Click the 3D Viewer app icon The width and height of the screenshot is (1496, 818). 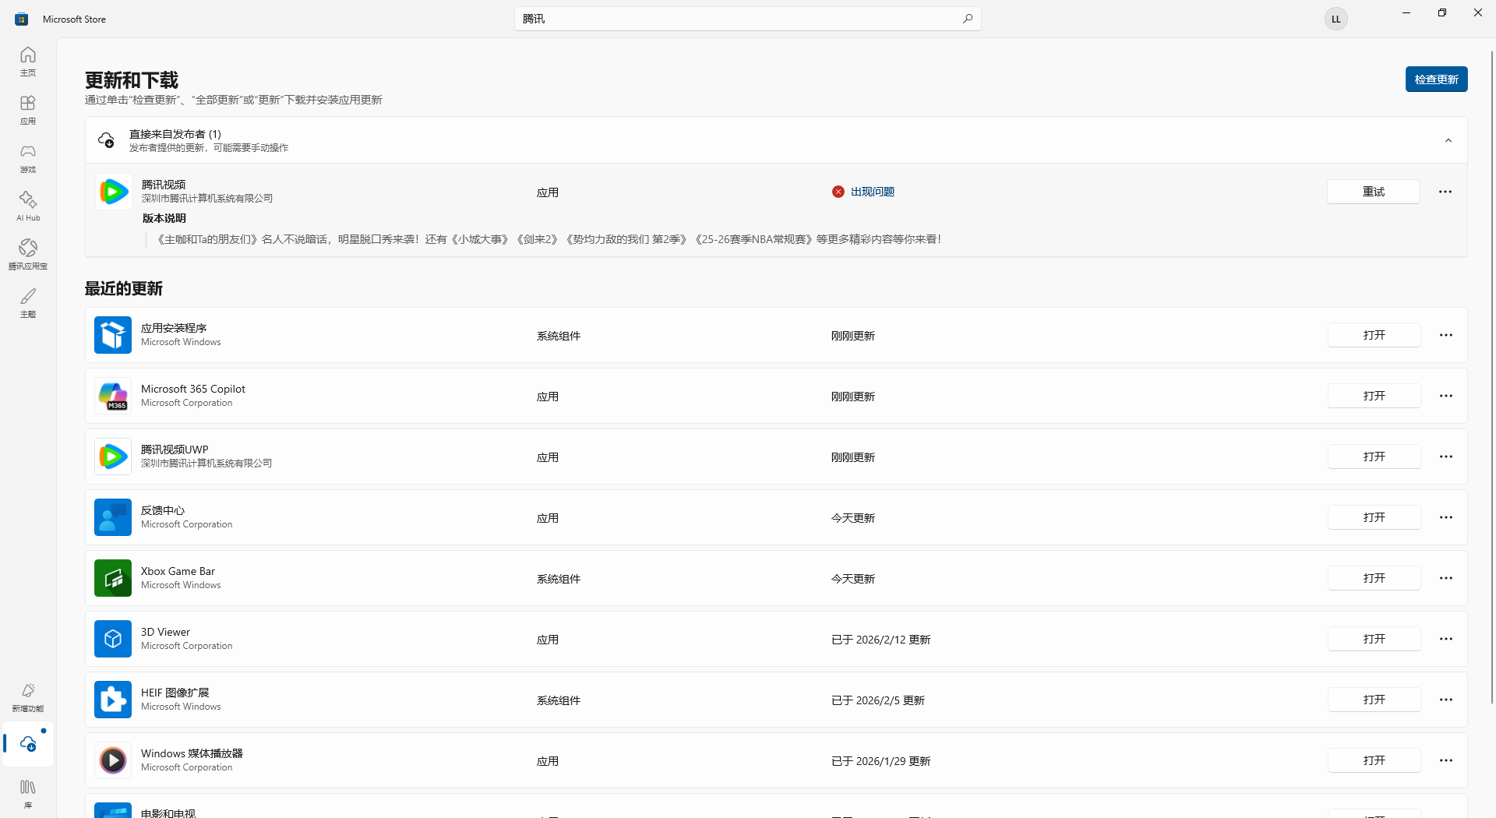tap(113, 639)
